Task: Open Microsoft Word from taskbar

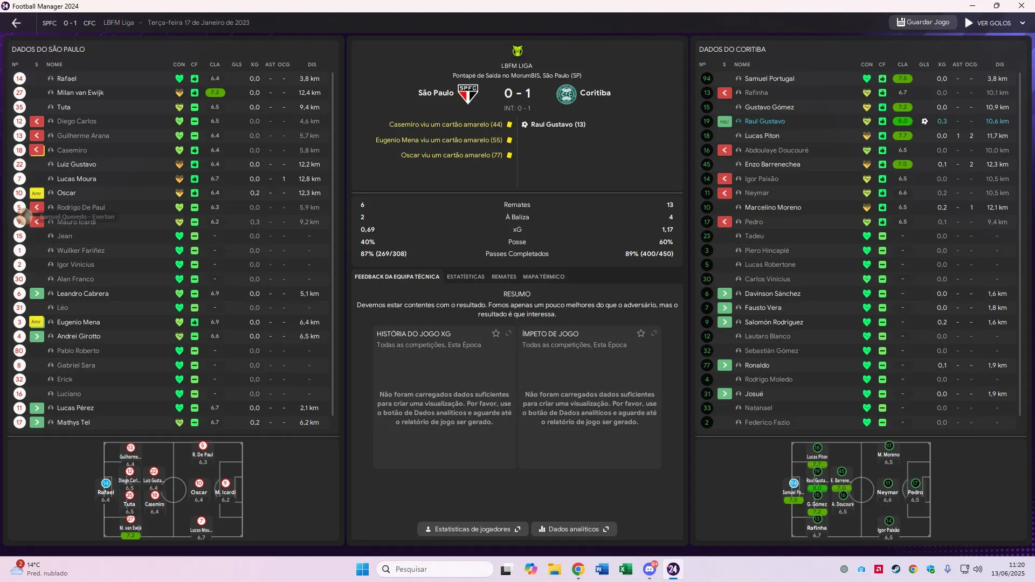Action: tap(602, 569)
